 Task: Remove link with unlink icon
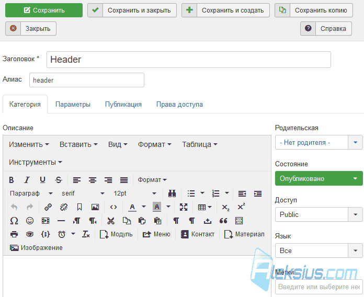point(64,207)
